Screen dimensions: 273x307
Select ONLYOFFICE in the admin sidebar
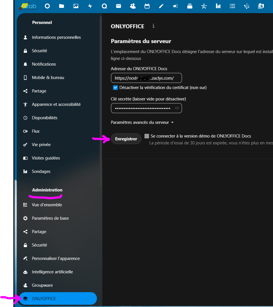click(x=58, y=299)
